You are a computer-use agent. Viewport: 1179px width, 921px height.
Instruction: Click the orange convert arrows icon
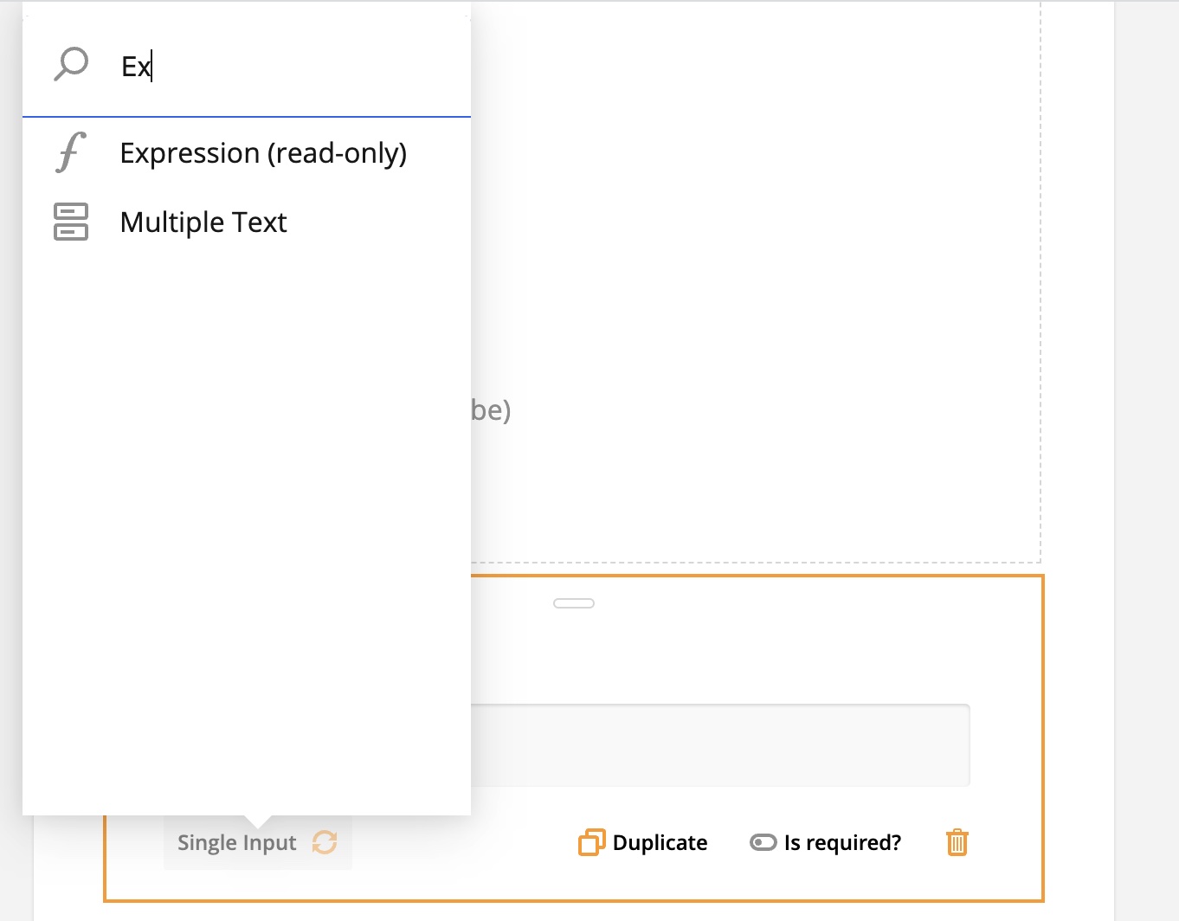[x=325, y=842]
